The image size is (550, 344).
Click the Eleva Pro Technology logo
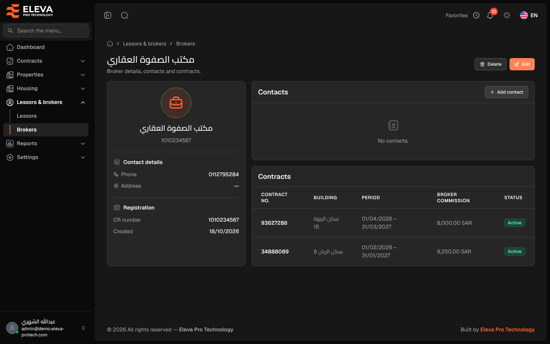pyautogui.click(x=30, y=11)
